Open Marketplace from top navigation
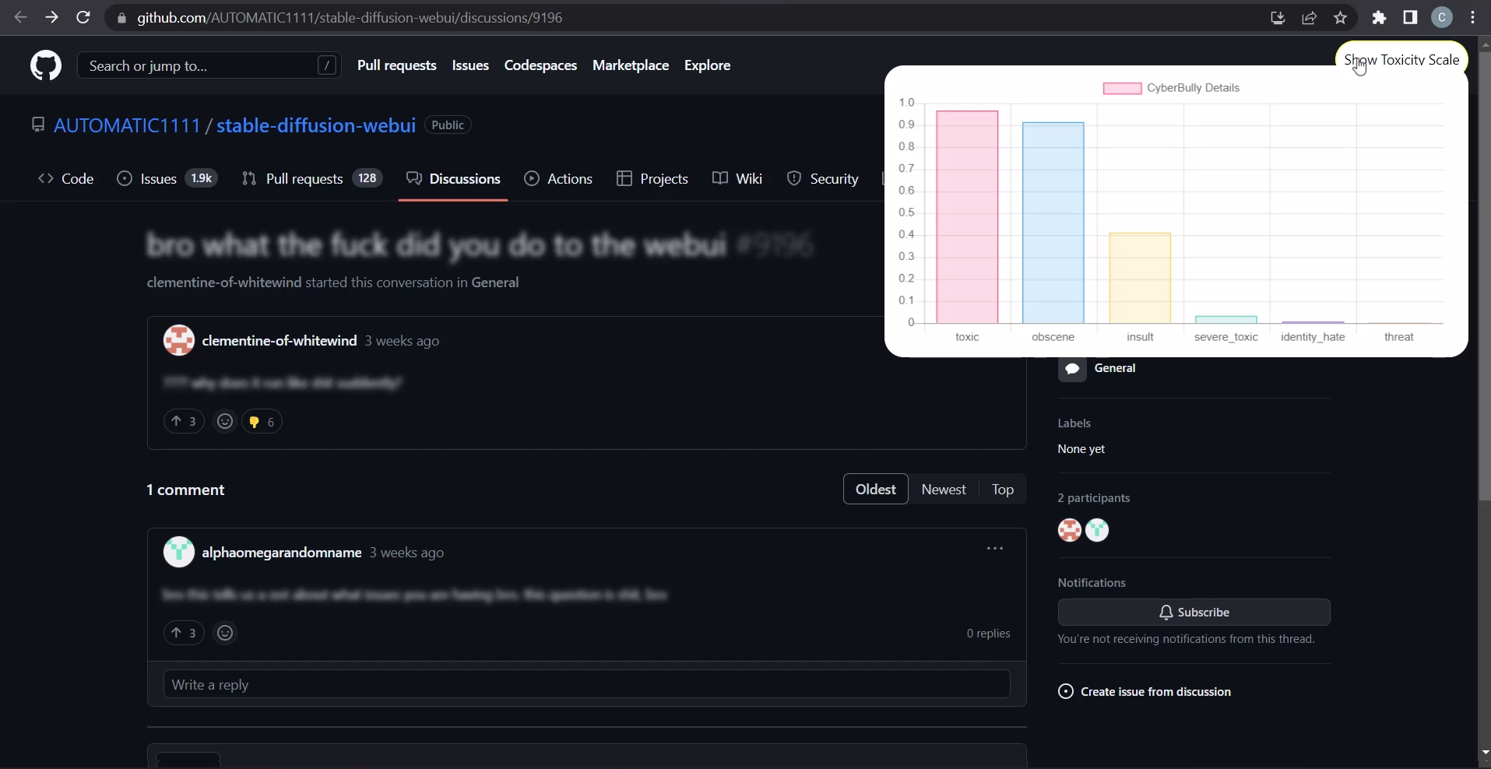Image resolution: width=1491 pixels, height=769 pixels. coord(631,65)
